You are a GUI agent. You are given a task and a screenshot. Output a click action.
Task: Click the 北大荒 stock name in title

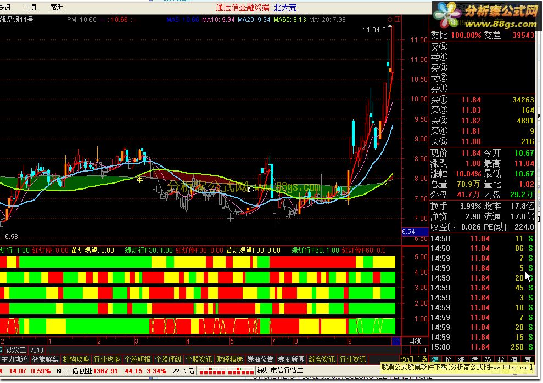[x=285, y=8]
